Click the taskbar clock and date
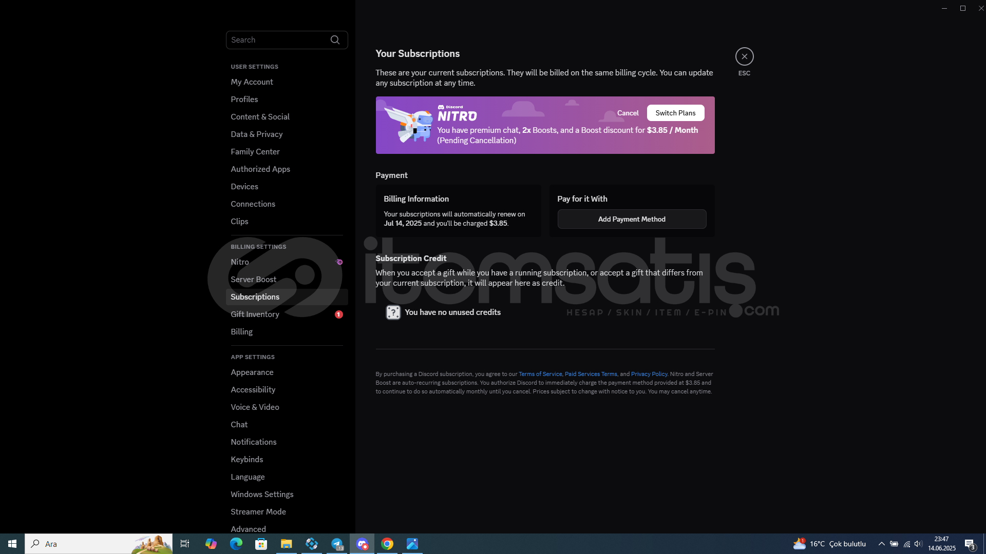Image resolution: width=986 pixels, height=554 pixels. 941,544
